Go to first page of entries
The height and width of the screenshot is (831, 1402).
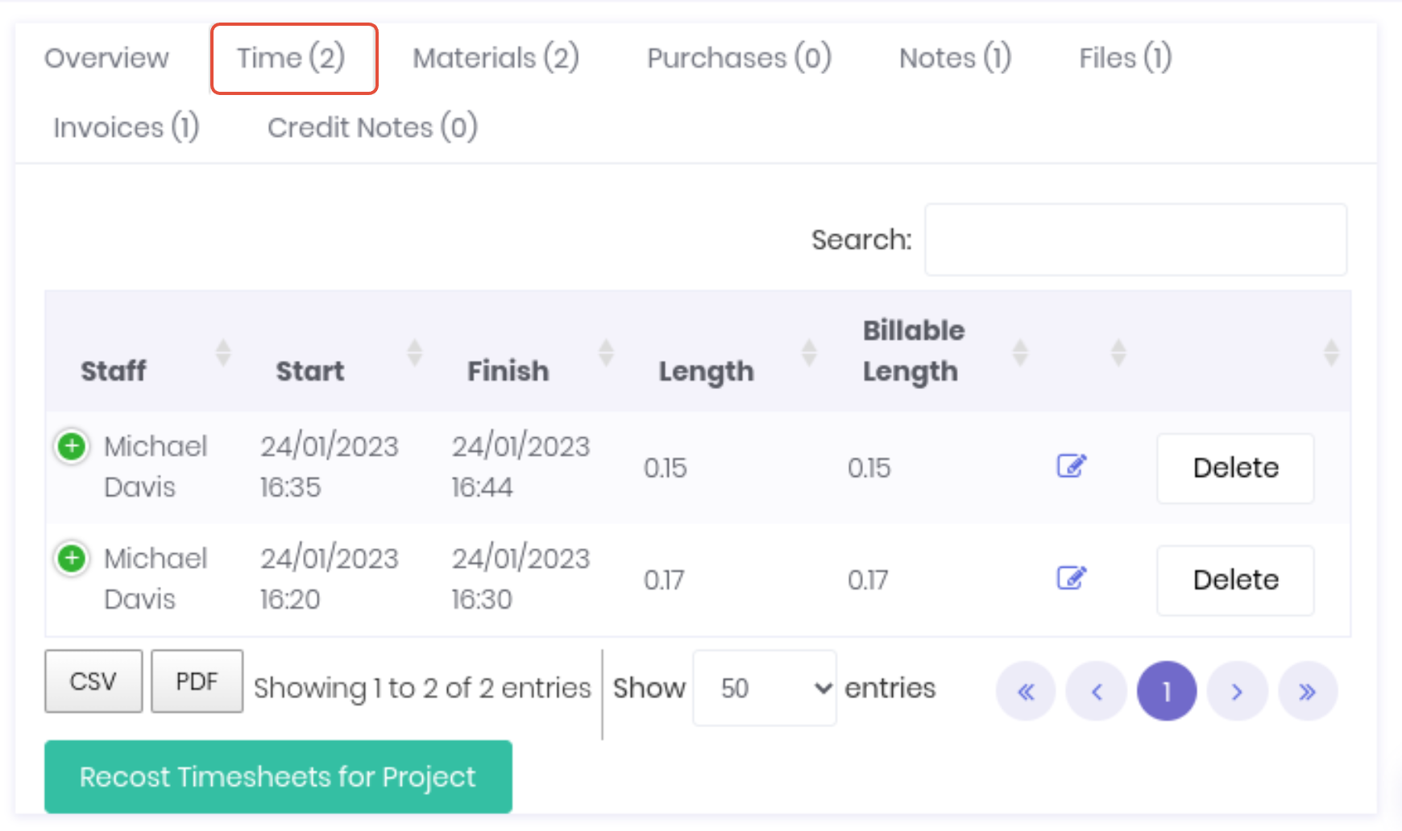1026,691
